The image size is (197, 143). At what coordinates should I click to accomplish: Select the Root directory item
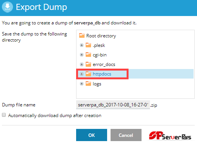[x=101, y=36]
